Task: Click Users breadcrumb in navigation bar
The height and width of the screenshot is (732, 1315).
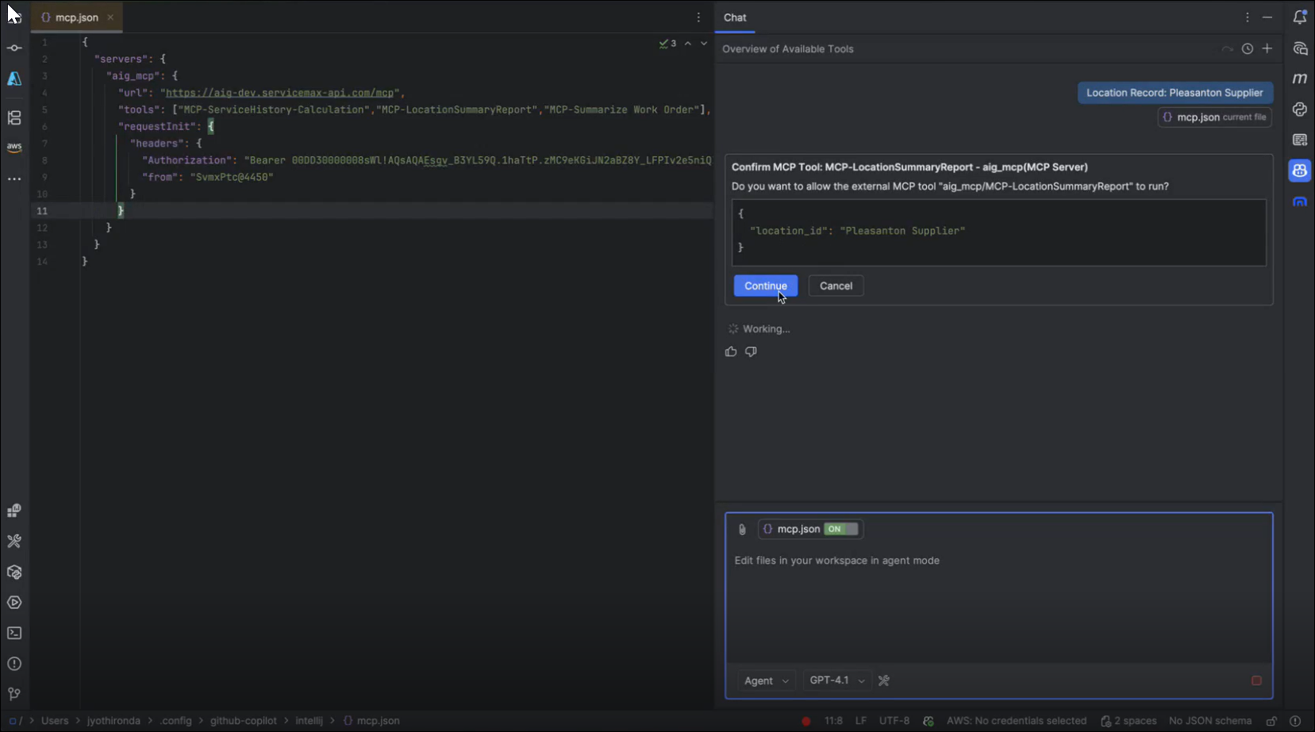Action: pos(55,721)
